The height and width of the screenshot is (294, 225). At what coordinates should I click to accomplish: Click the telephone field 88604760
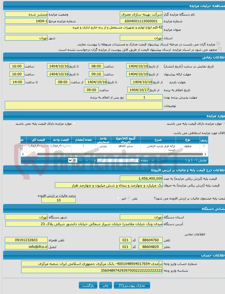coord(151,240)
